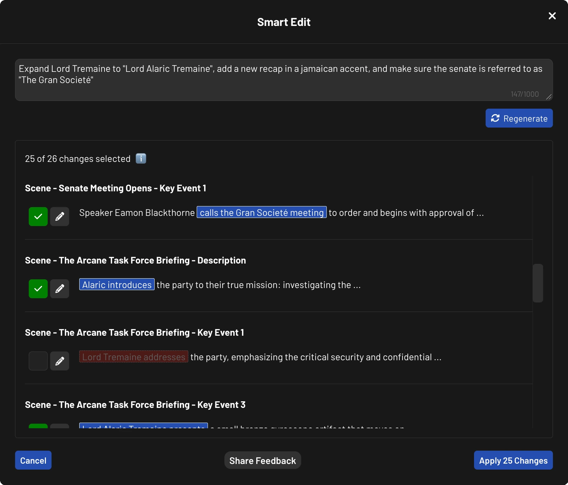Click highlighted text calls the Gran Societé meeting
This screenshot has height=485, width=568.
[262, 212]
